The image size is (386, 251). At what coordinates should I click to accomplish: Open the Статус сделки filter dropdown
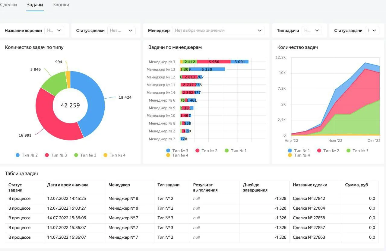coord(122,30)
